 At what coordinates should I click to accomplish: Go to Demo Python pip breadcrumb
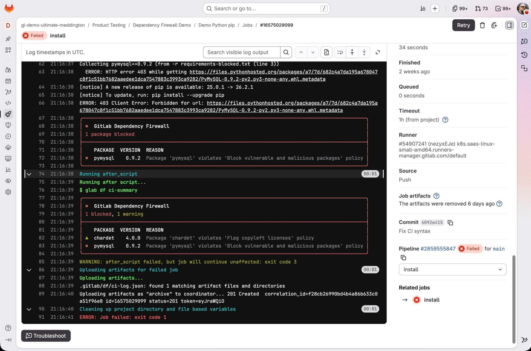216,25
